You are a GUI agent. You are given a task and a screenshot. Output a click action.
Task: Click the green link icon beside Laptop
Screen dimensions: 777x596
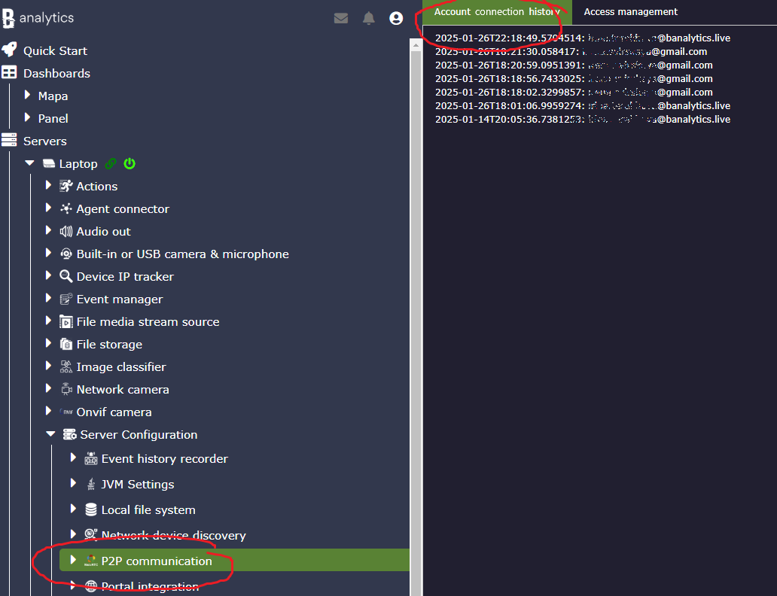coord(111,163)
